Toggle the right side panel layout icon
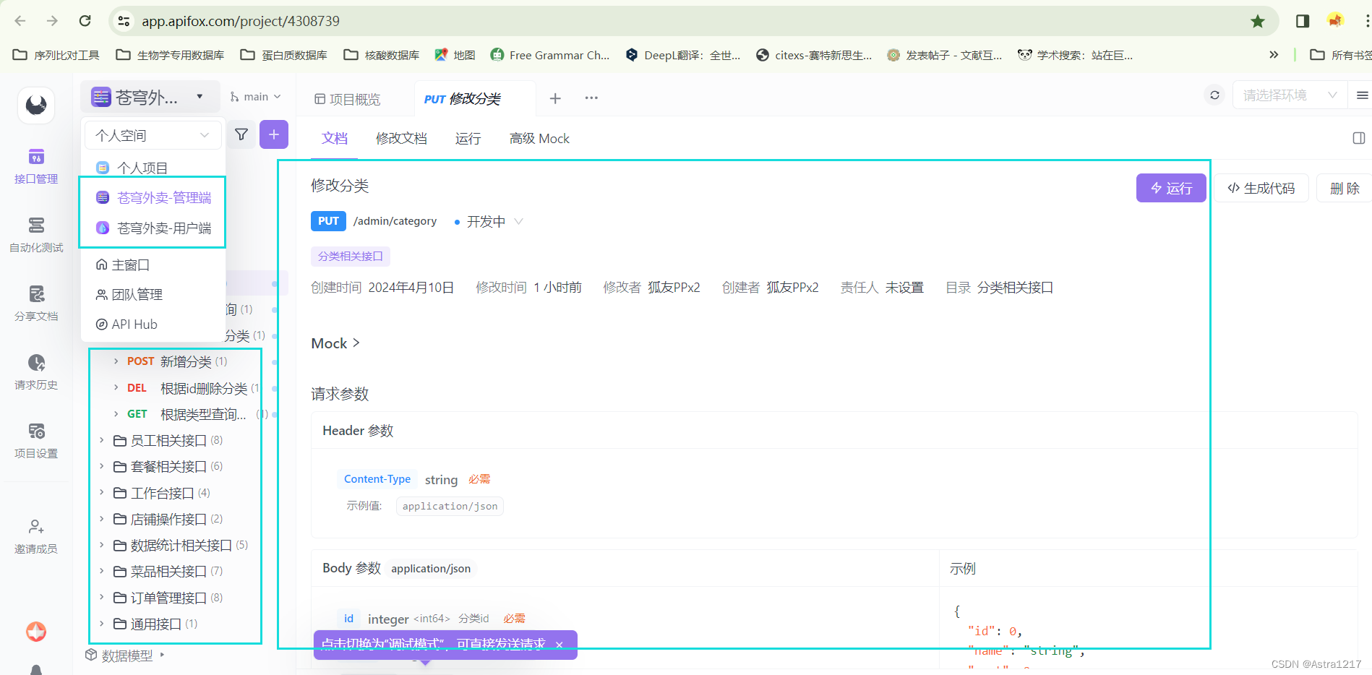This screenshot has height=675, width=1372. (1359, 138)
